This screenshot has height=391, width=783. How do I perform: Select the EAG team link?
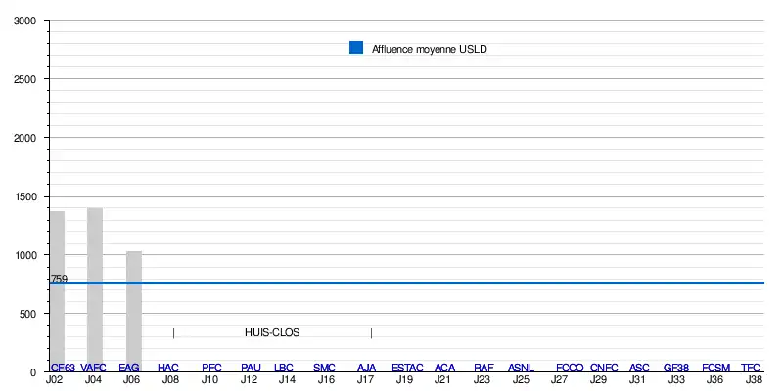tap(129, 368)
